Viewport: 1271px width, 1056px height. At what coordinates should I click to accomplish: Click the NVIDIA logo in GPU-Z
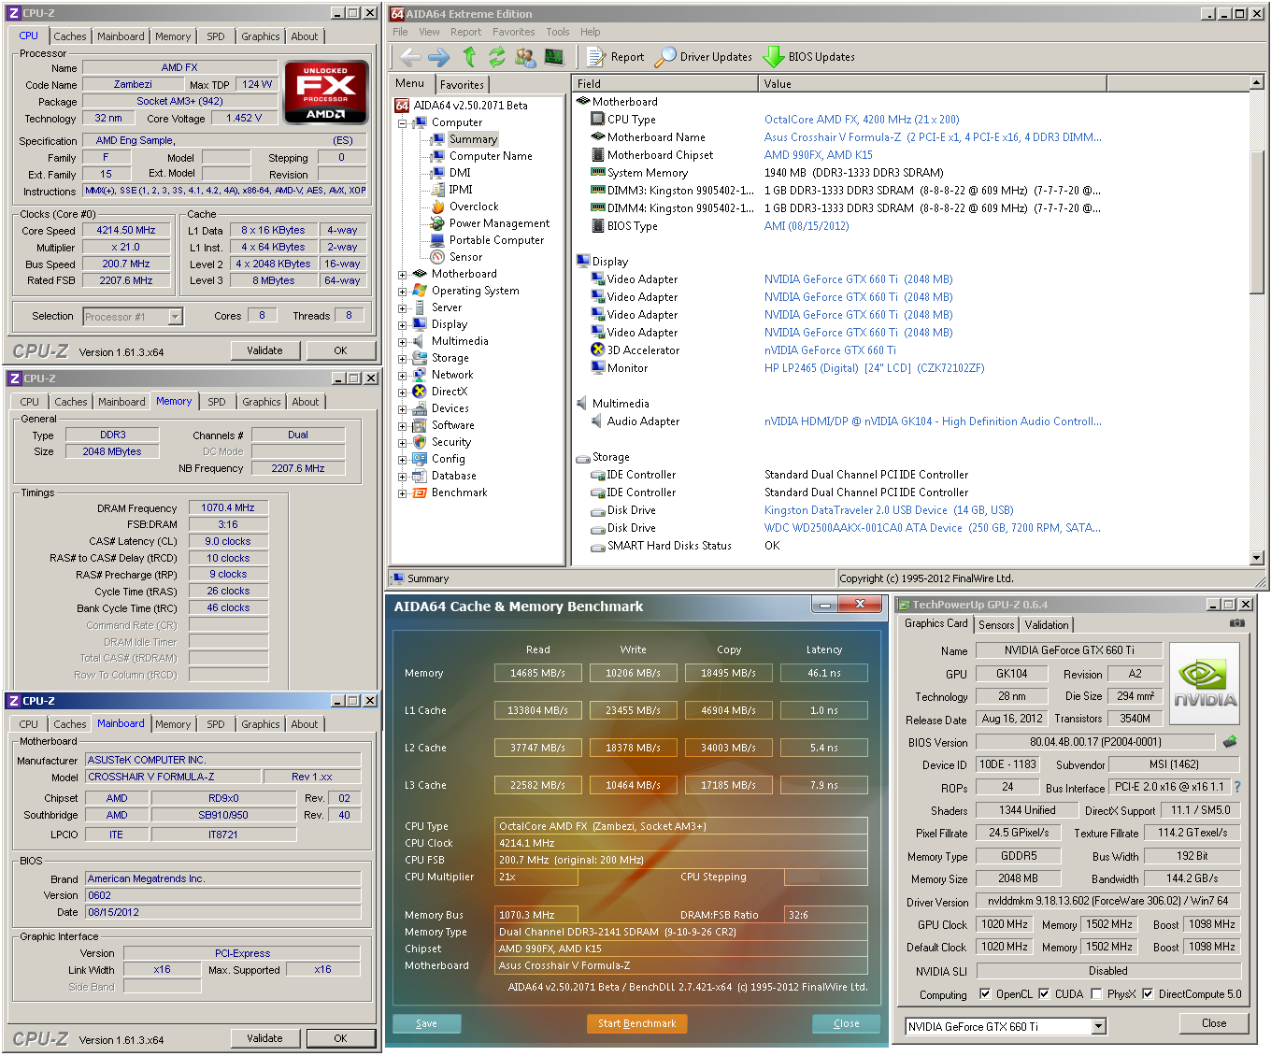(1205, 683)
